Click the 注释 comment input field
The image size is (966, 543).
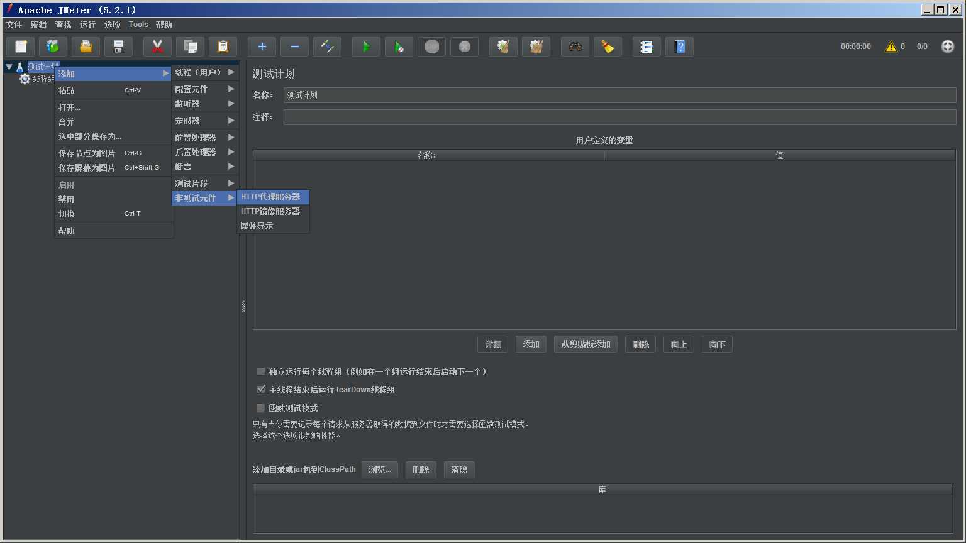point(619,117)
